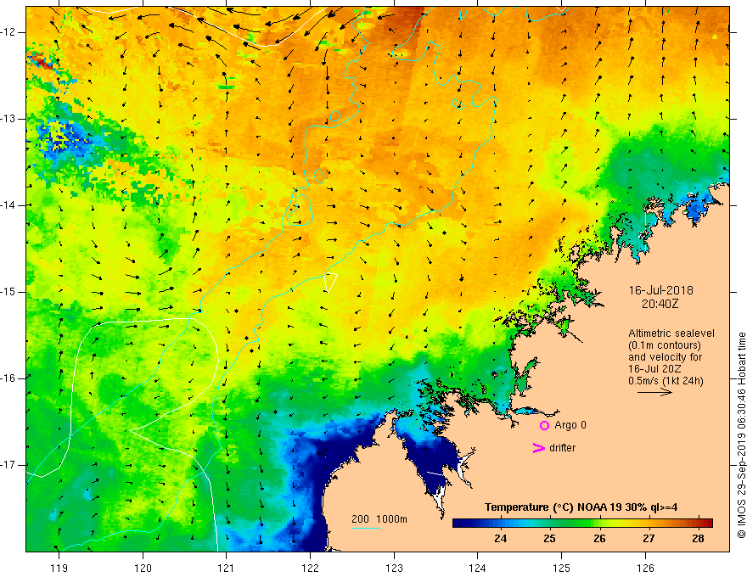Click latitude axis label -15
This screenshot has height=577, width=747.
pyautogui.click(x=8, y=292)
